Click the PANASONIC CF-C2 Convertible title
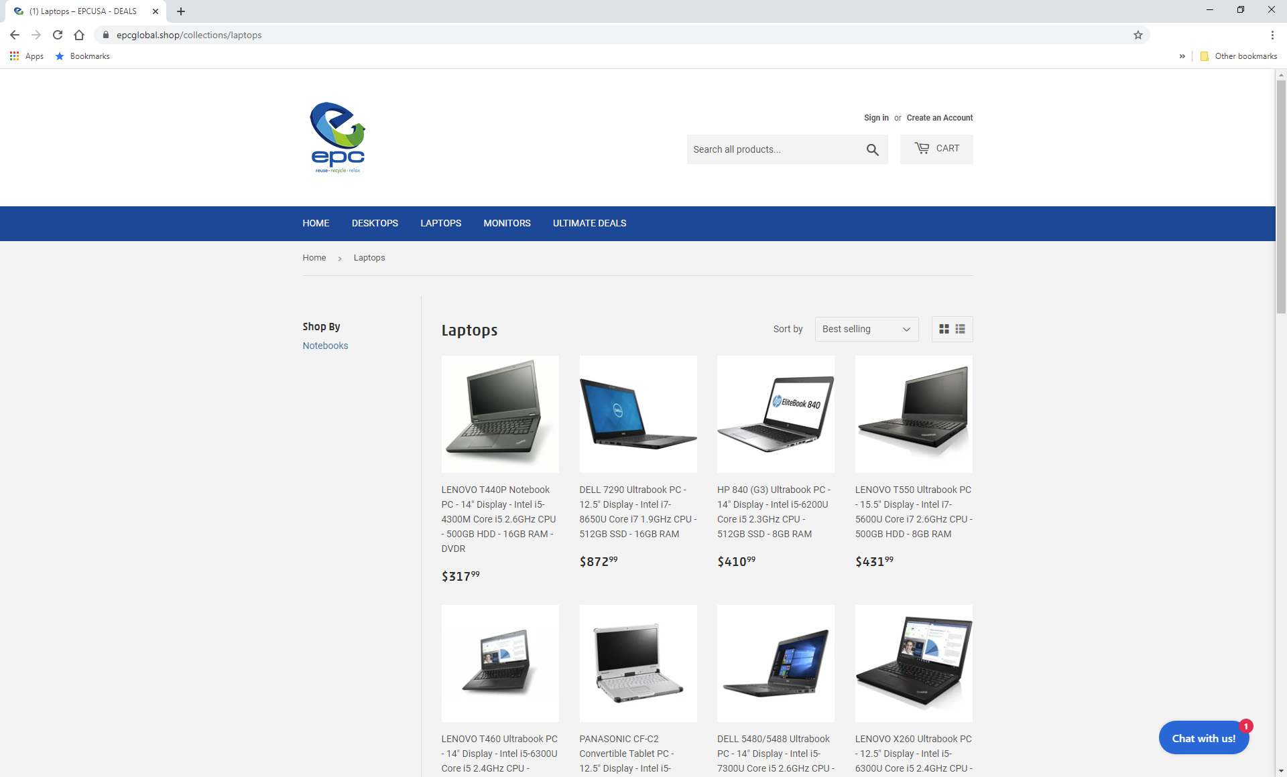This screenshot has width=1287, height=777. point(627,754)
